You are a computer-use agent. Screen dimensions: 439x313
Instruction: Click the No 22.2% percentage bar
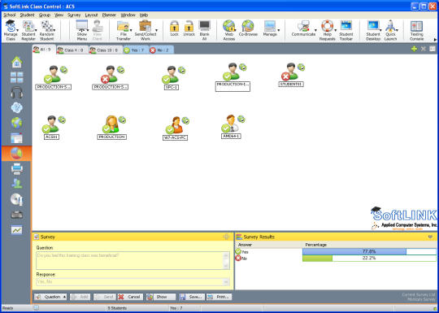coord(369,259)
